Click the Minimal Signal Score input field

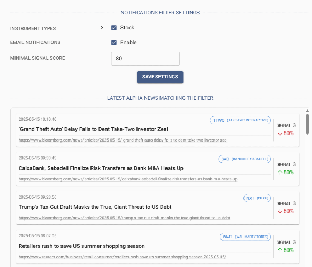pyautogui.click(x=146, y=59)
